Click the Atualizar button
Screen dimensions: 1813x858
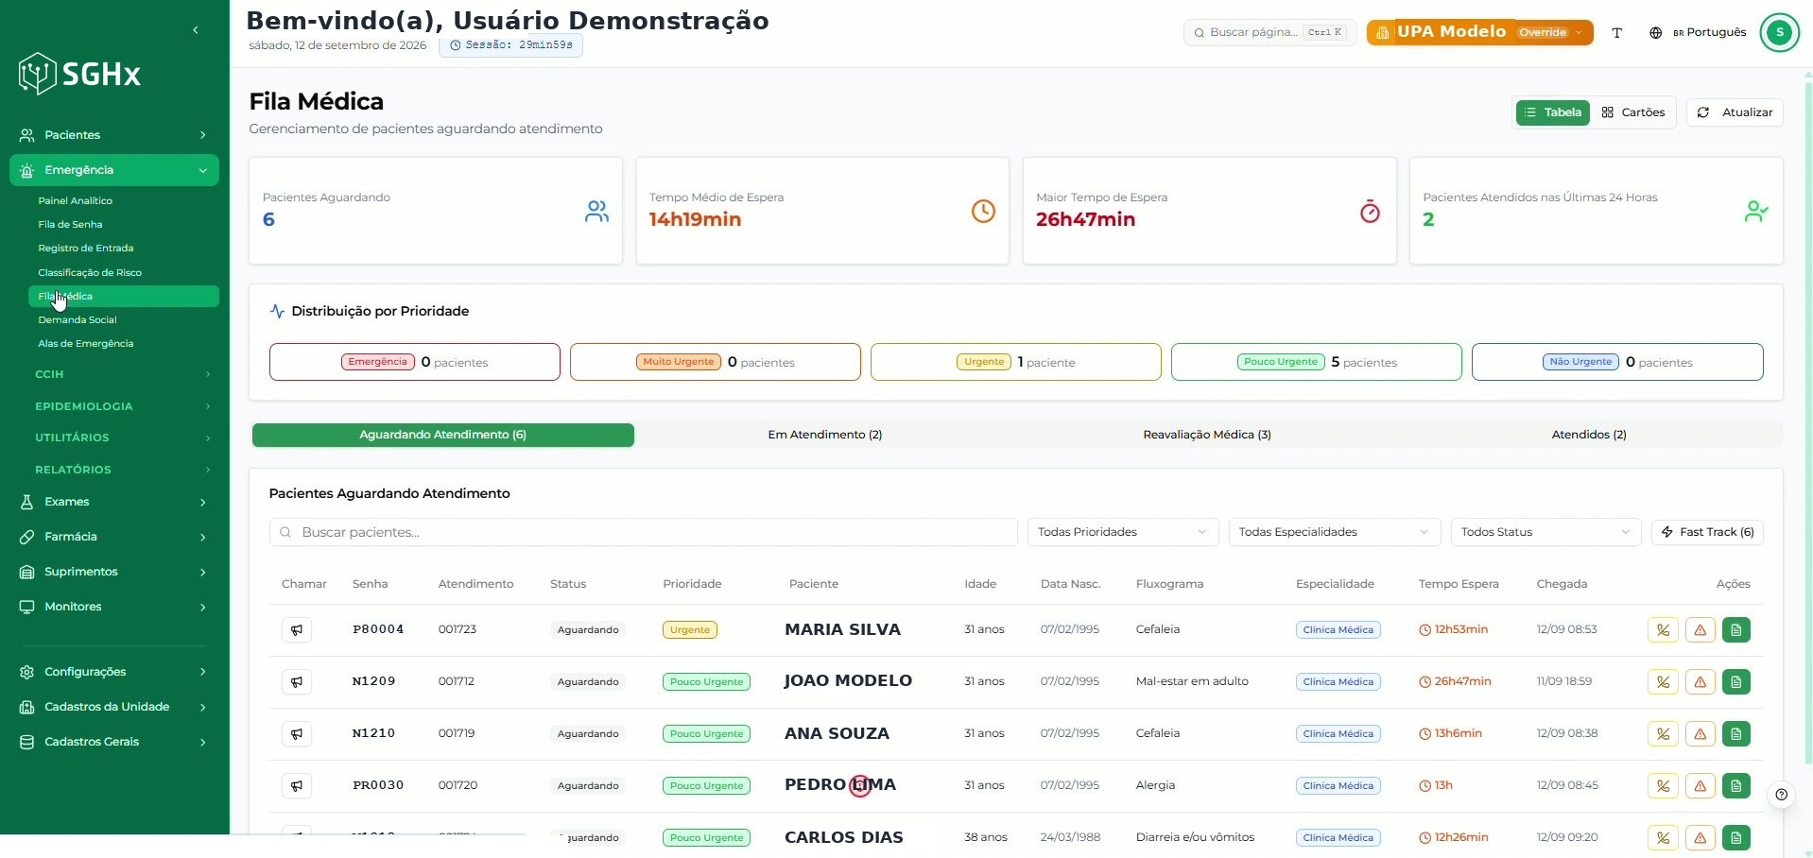tap(1735, 112)
